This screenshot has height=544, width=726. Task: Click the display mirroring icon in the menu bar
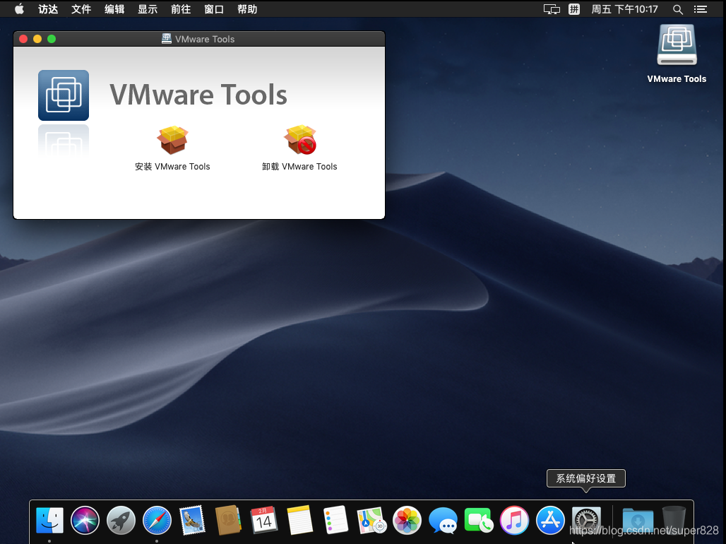point(552,9)
